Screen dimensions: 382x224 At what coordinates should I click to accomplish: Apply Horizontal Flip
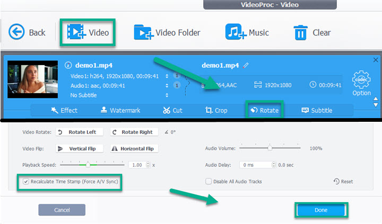pyautogui.click(x=134, y=149)
